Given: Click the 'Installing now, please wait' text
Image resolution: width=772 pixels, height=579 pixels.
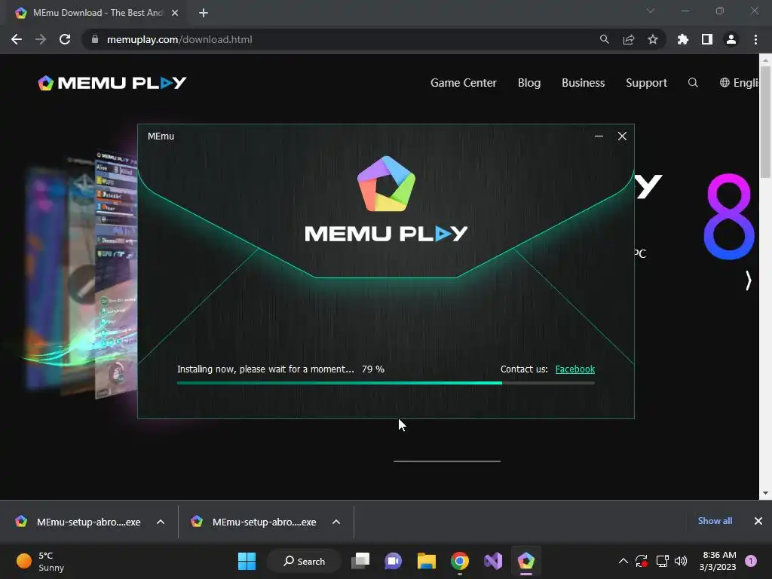Looking at the screenshot, I should [265, 369].
